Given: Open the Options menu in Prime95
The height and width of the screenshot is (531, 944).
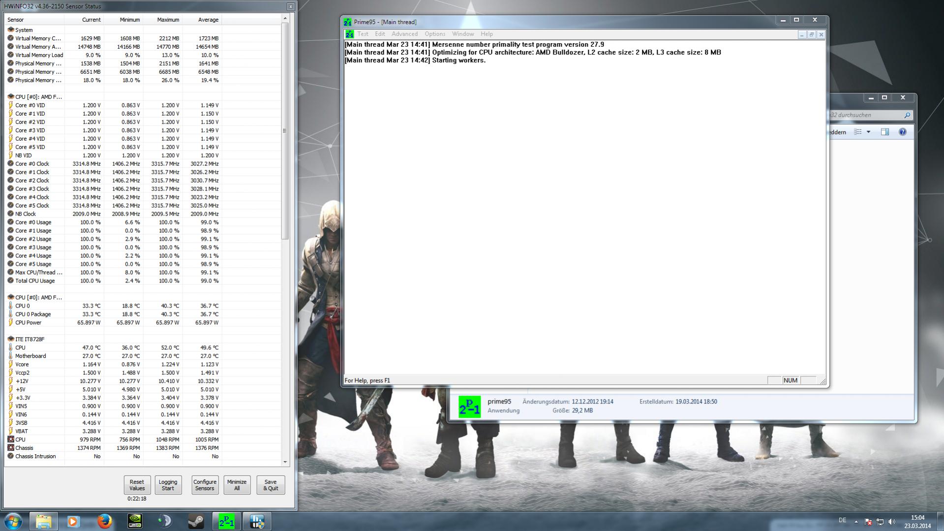Looking at the screenshot, I should 435,34.
